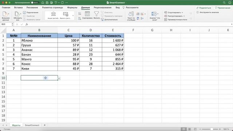Screen dimensions: 233x131
Task: Open the Разметка страницы ribbon tab
Action: (52, 7)
